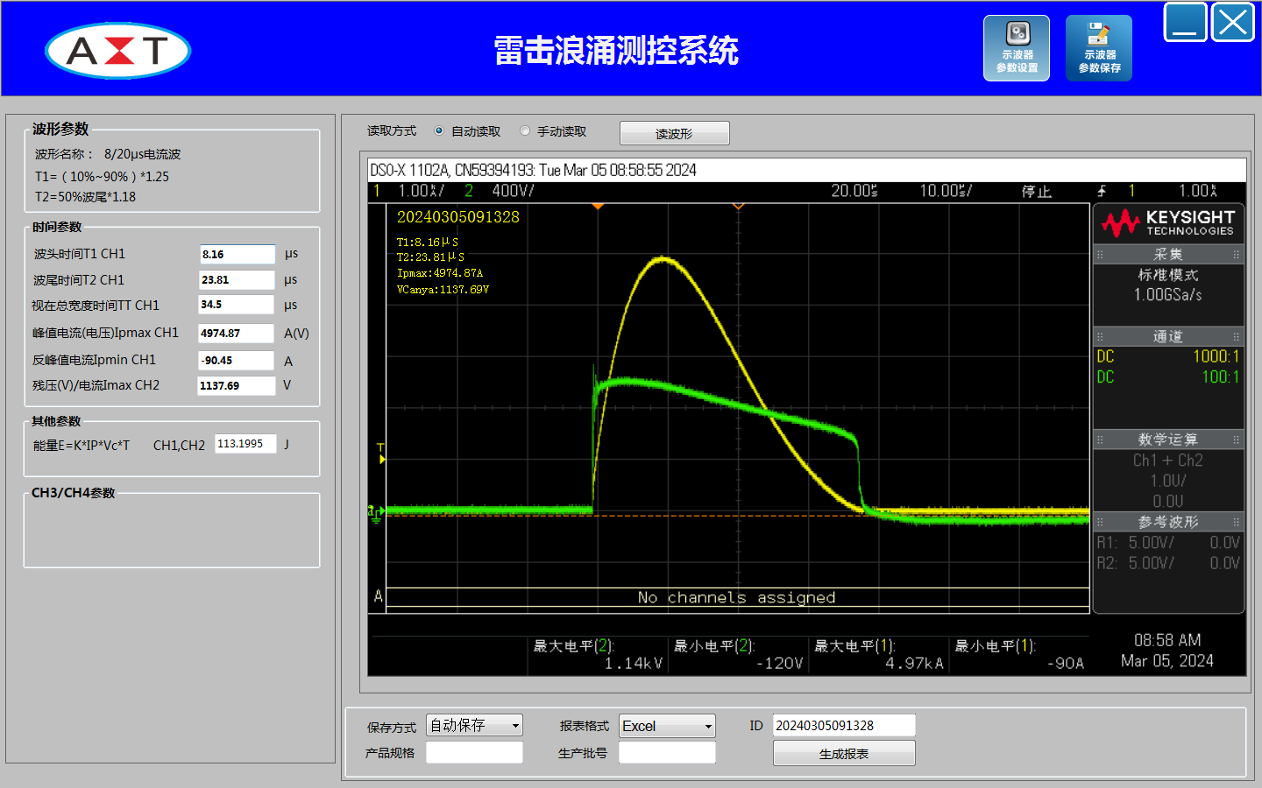Click the generate report button
This screenshot has height=788, width=1262.
click(843, 754)
